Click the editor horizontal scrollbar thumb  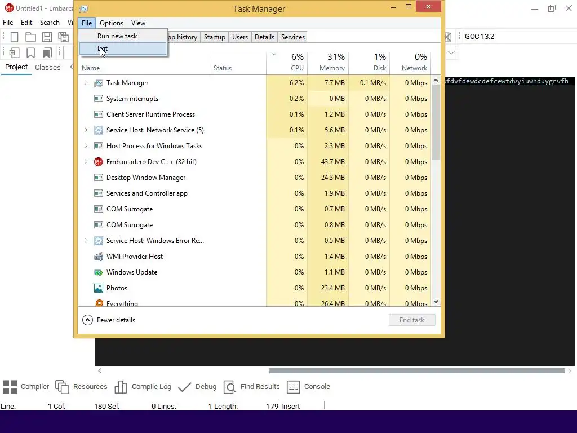pyautogui.click(x=417, y=371)
